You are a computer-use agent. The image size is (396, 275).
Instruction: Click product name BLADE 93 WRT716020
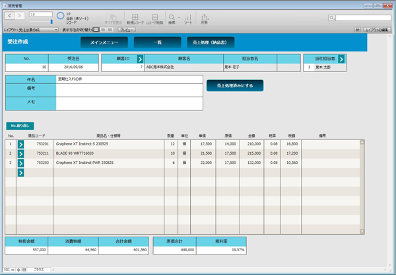(75, 153)
